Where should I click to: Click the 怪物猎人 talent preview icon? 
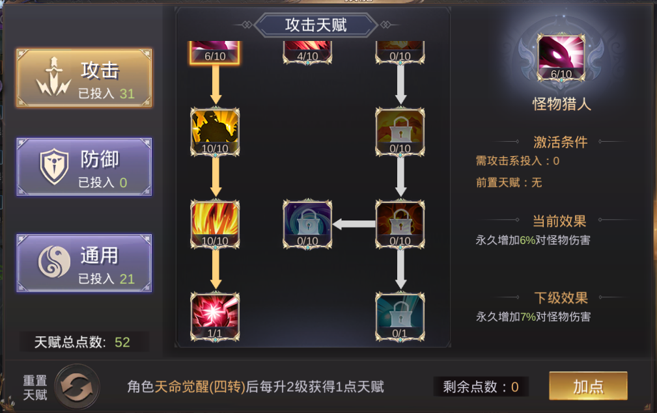tap(561, 57)
